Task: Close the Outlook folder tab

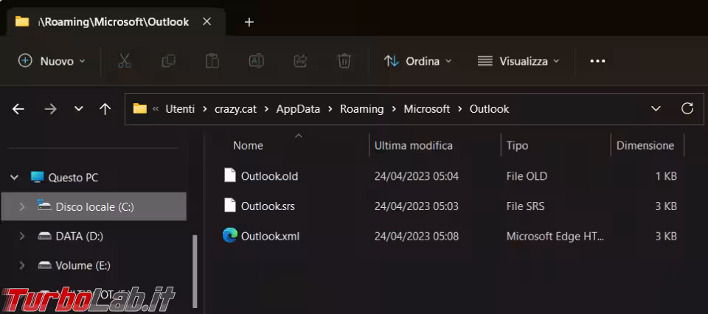Action: click(206, 21)
